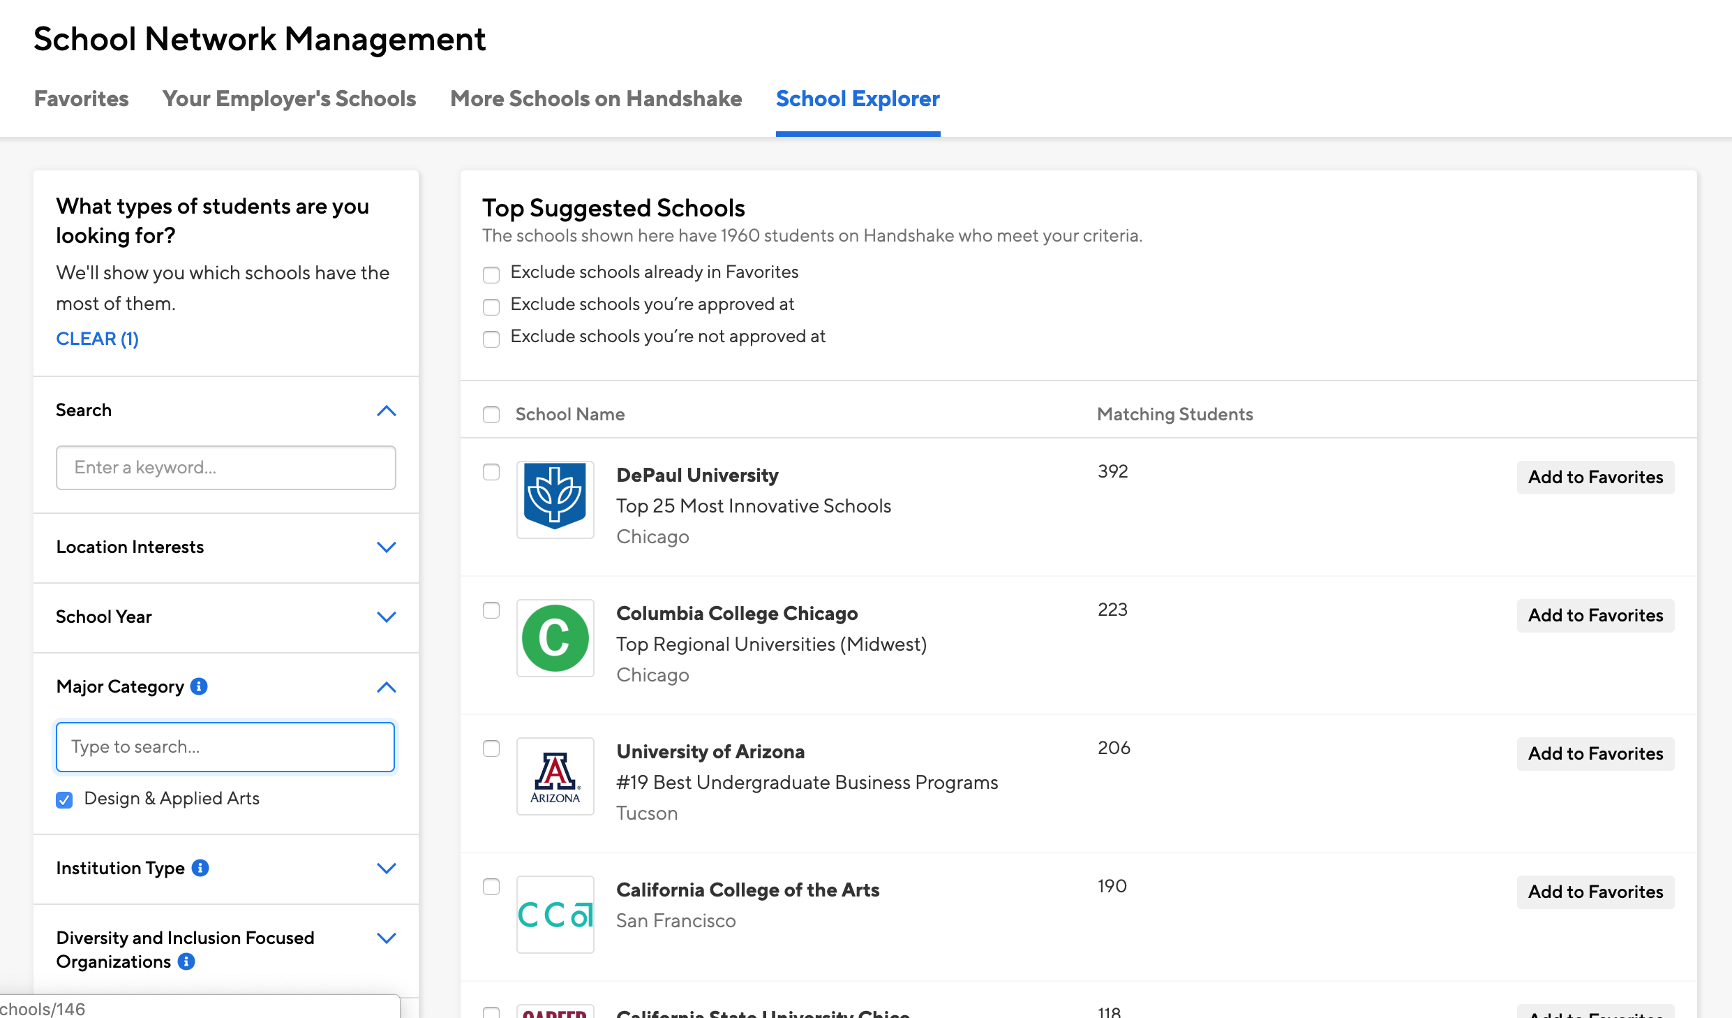
Task: Open the Favorites tab
Action: coord(82,98)
